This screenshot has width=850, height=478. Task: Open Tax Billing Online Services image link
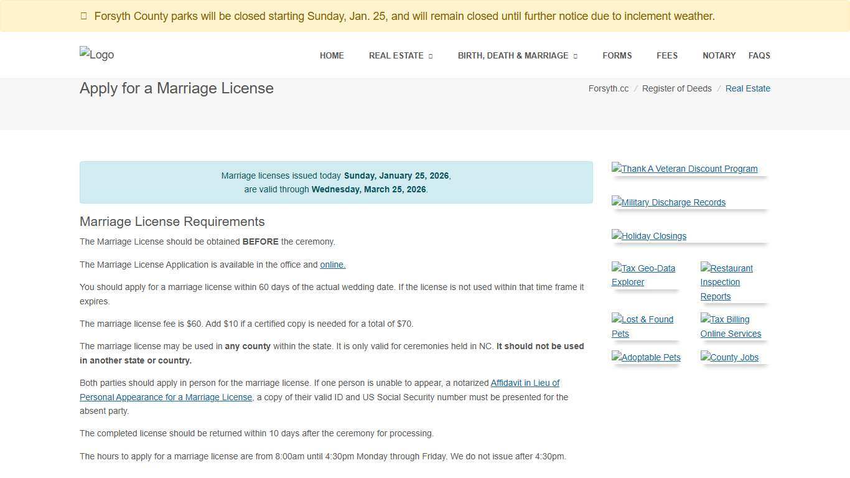coord(731,326)
